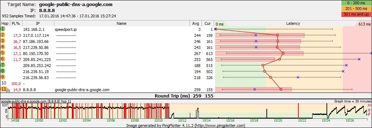Select IP address 216.239.51.19
The height and width of the screenshot is (128, 372).
click(x=36, y=72)
